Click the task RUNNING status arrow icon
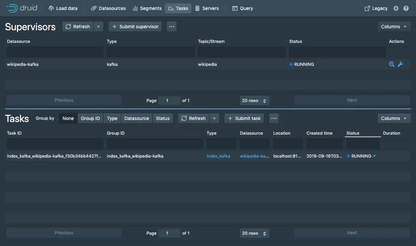This screenshot has width=416, height=246. (374, 156)
